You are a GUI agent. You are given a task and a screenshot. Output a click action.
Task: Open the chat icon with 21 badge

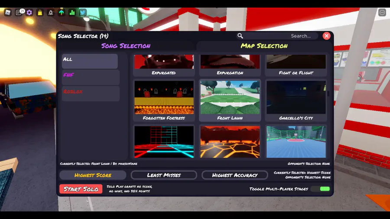pyautogui.click(x=19, y=12)
